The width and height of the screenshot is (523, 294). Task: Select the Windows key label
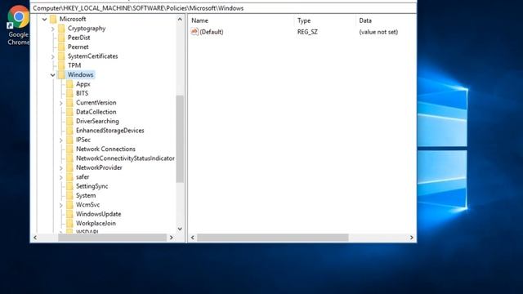(x=80, y=74)
